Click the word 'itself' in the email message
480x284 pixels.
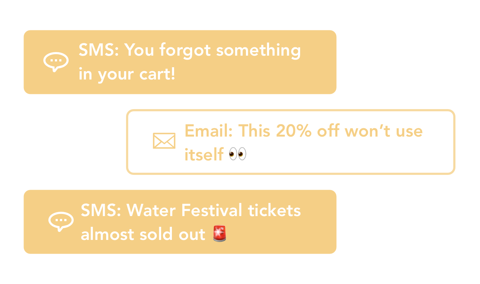204,154
